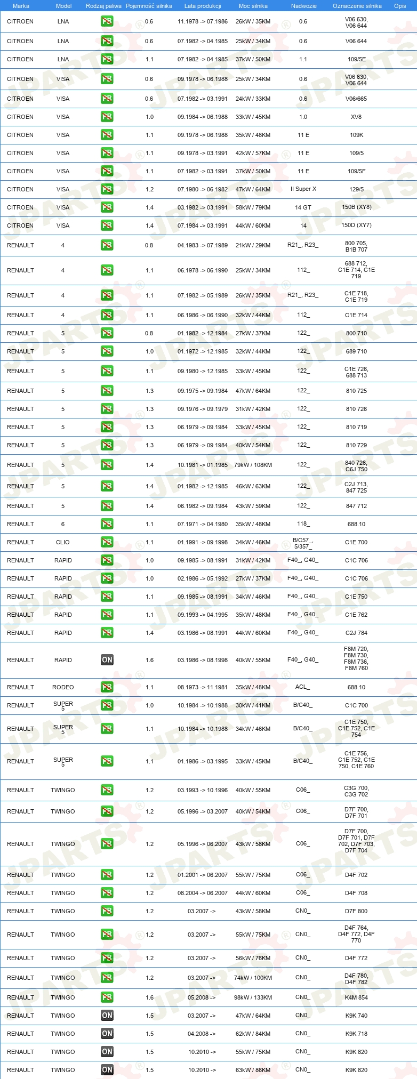Click the PB fuel icon for Renault 5 689 710
The height and width of the screenshot is (1079, 417).
(107, 351)
